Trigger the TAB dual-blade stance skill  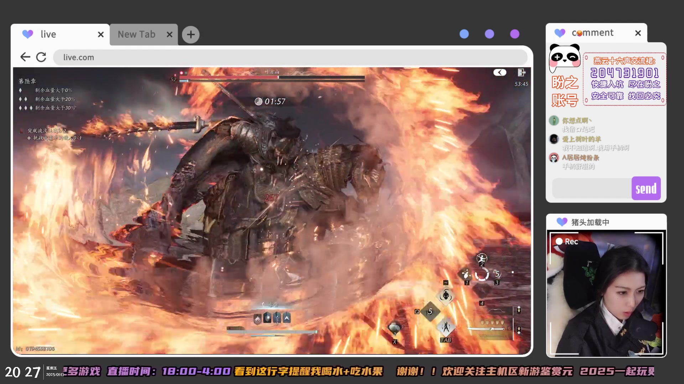pos(446,327)
